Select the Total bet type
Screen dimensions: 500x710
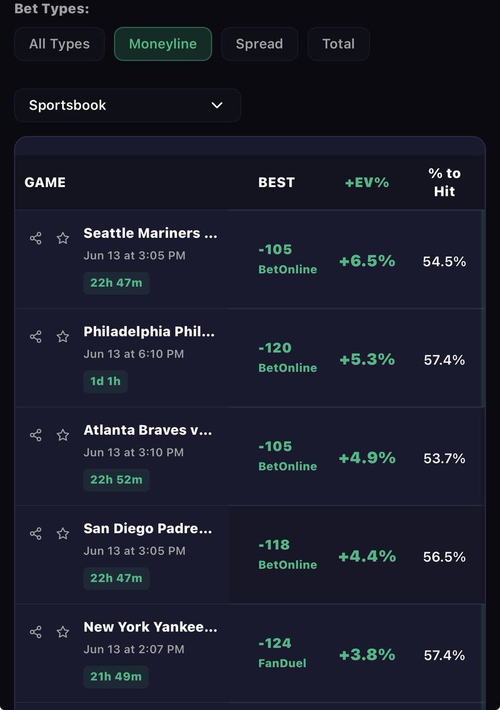(x=338, y=44)
